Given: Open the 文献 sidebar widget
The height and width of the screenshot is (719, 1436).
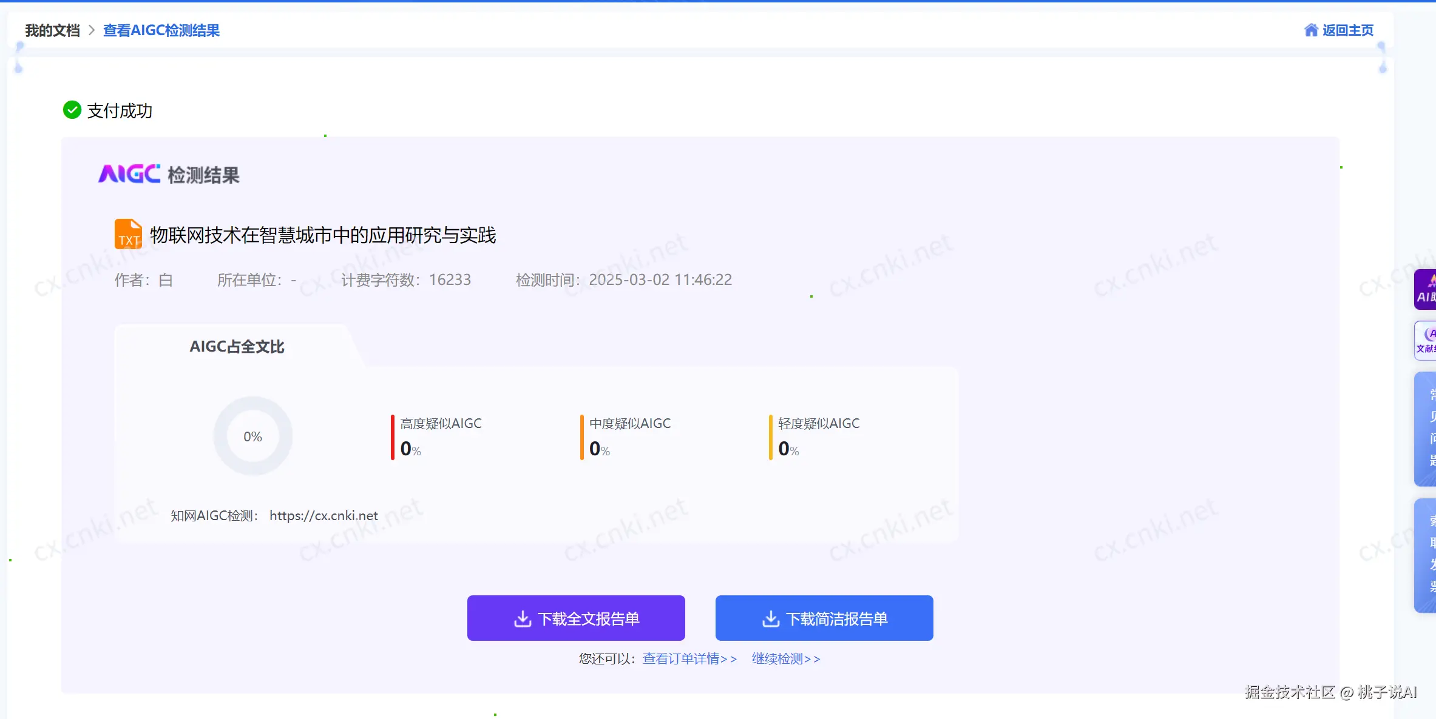Looking at the screenshot, I should (1425, 341).
